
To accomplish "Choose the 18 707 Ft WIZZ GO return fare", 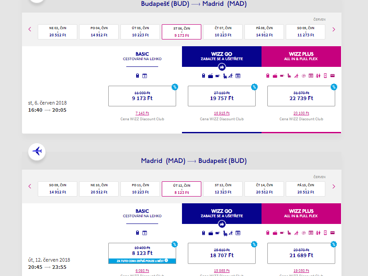I will point(222,253).
